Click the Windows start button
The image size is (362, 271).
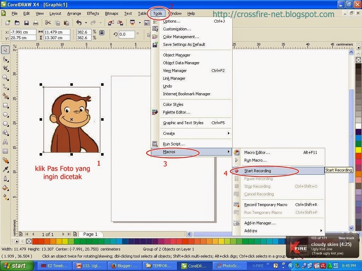coord(17,266)
